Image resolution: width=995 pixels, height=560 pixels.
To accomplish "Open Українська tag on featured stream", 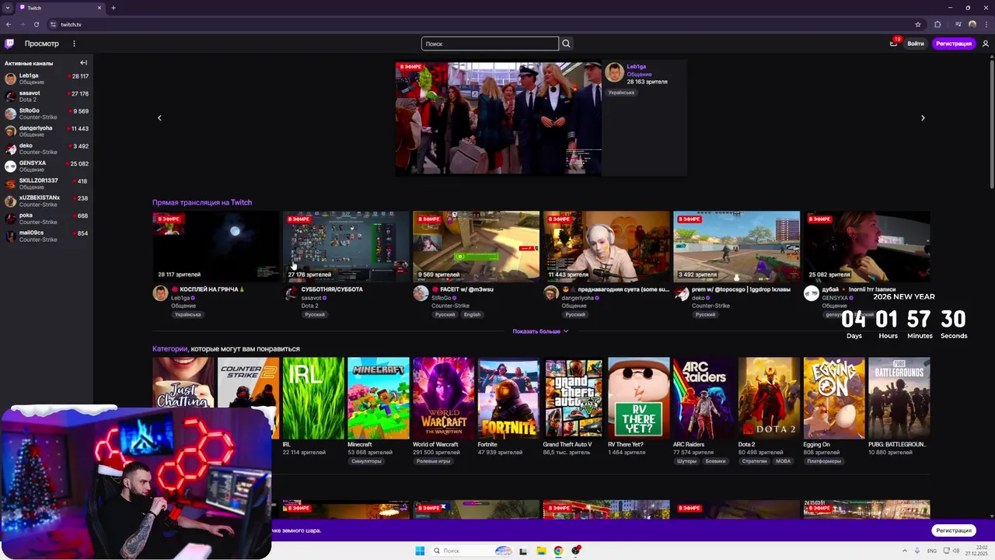I will pyautogui.click(x=621, y=93).
